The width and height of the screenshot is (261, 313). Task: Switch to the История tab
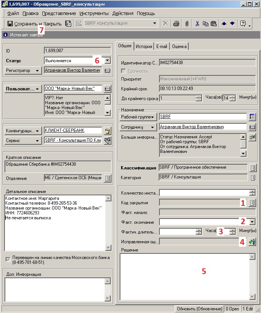pos(144,46)
